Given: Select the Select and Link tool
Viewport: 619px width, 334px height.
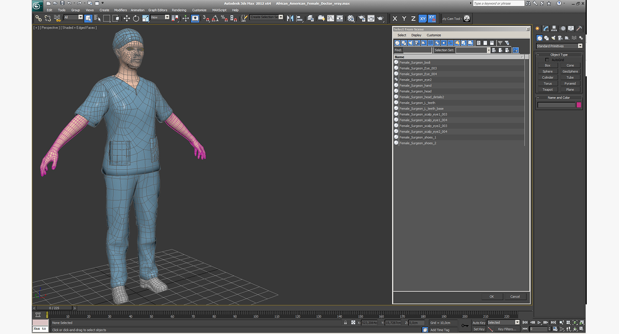Looking at the screenshot, I should click(38, 18).
